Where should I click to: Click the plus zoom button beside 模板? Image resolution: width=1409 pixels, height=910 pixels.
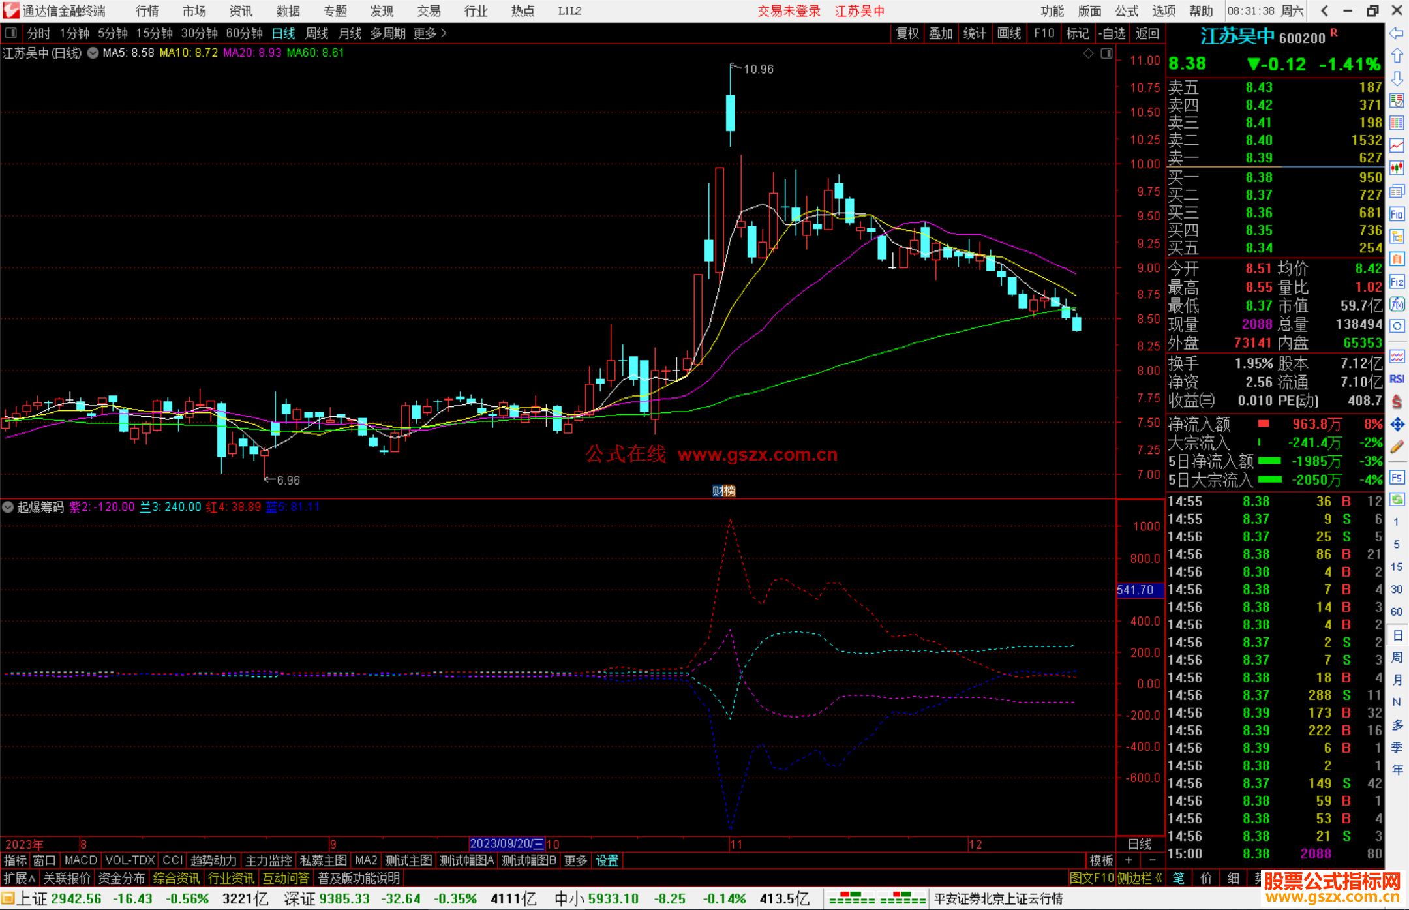point(1129,860)
